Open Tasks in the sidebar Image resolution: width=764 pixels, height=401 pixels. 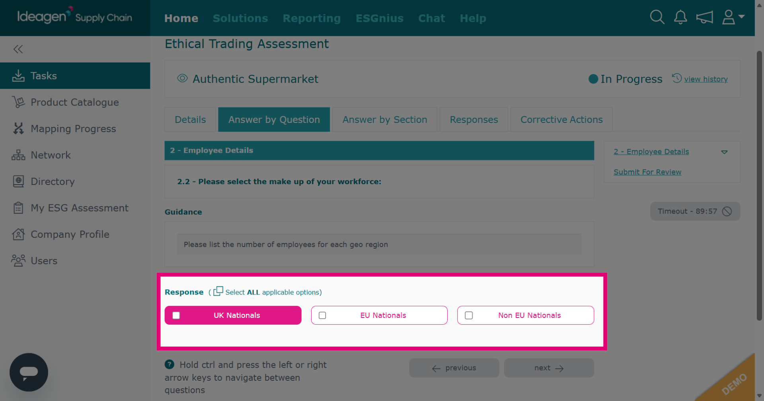(75, 76)
